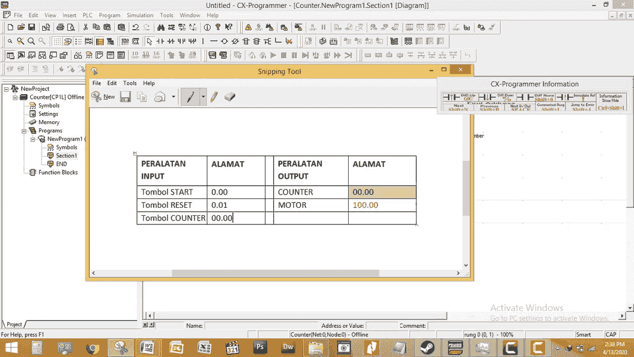Click the New snip button
Screen dimensions: 634x357
[103, 97]
